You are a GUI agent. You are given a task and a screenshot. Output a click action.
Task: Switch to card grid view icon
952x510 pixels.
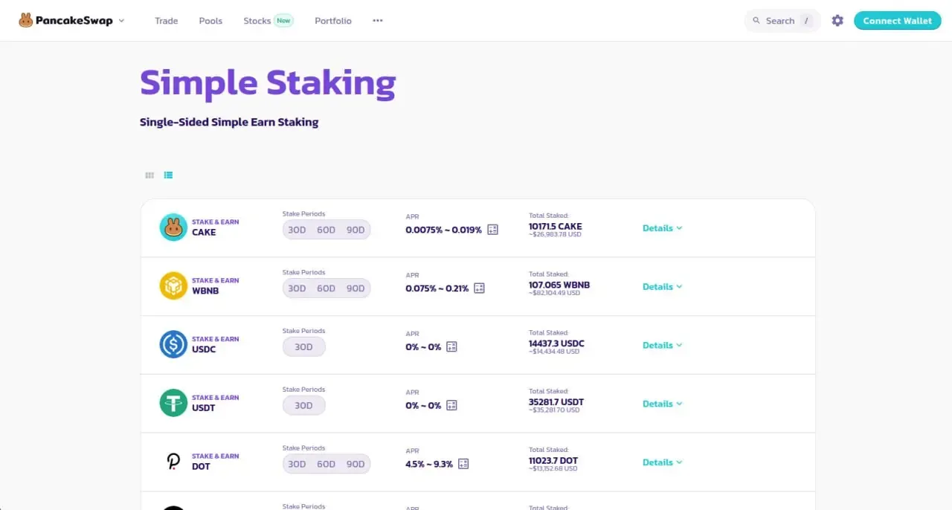point(149,175)
